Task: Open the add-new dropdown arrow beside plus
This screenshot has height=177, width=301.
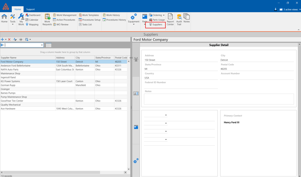Action: point(6,39)
